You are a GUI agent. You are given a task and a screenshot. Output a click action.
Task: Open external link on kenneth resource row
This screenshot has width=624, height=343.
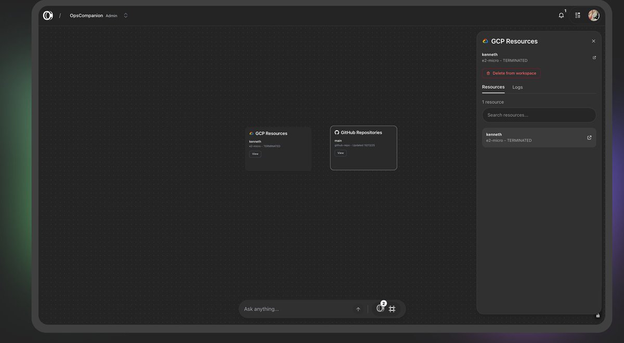pyautogui.click(x=589, y=138)
